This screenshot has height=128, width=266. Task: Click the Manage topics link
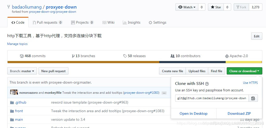[17, 44]
